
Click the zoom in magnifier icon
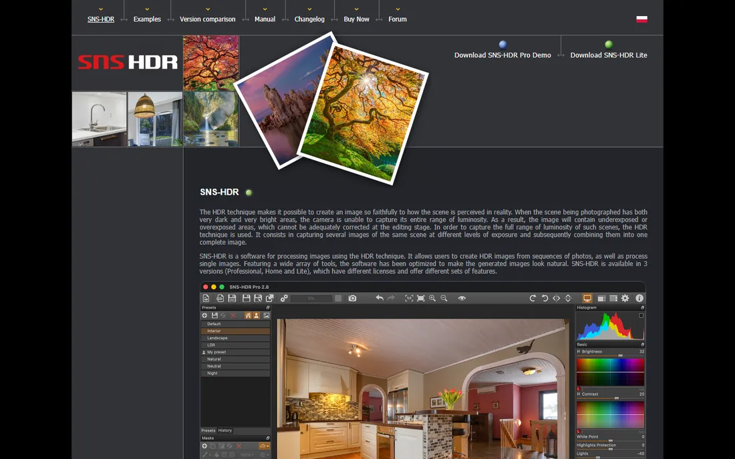432,298
